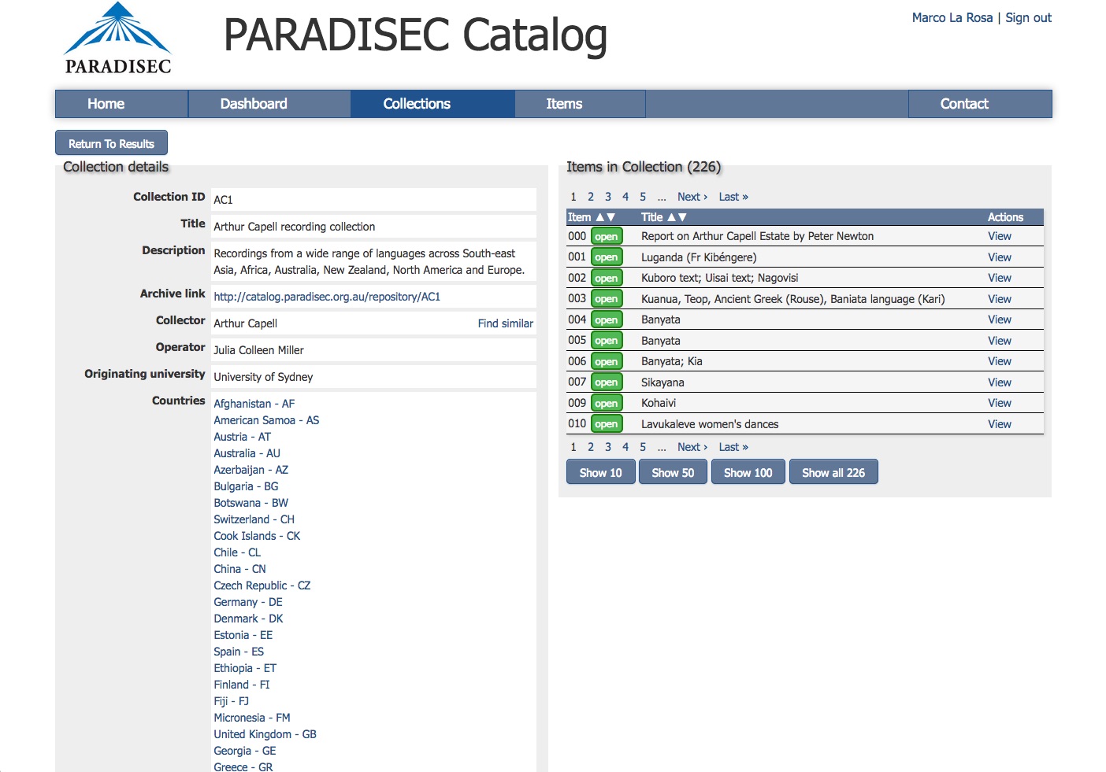Image resolution: width=1106 pixels, height=772 pixels.
Task: View item 006 Banyata; Kia
Action: point(1000,361)
